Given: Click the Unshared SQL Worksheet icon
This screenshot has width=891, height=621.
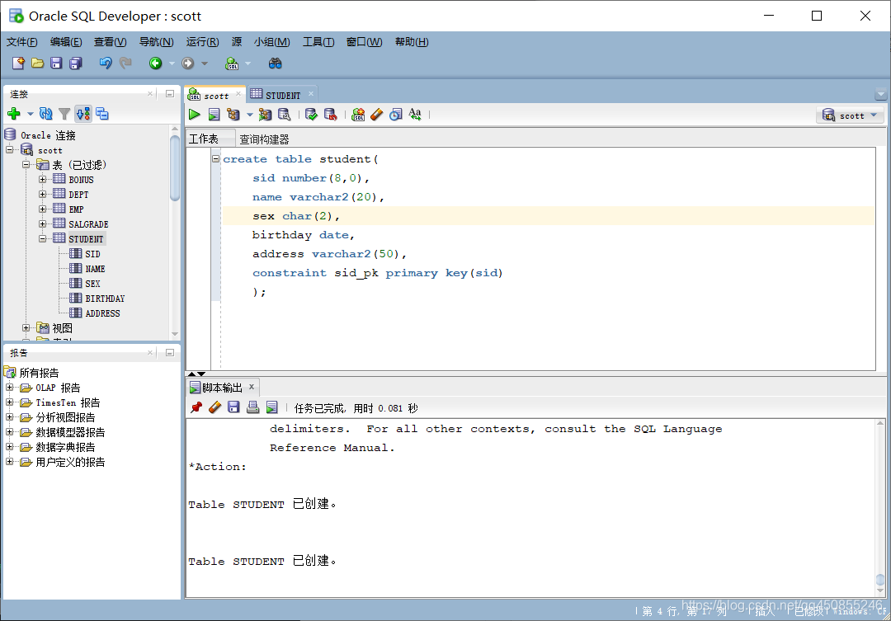Looking at the screenshot, I should [x=358, y=115].
